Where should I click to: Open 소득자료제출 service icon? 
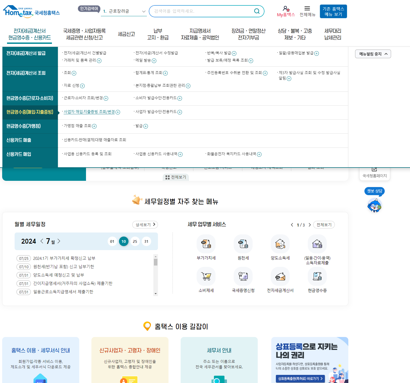pyautogui.click(x=317, y=244)
